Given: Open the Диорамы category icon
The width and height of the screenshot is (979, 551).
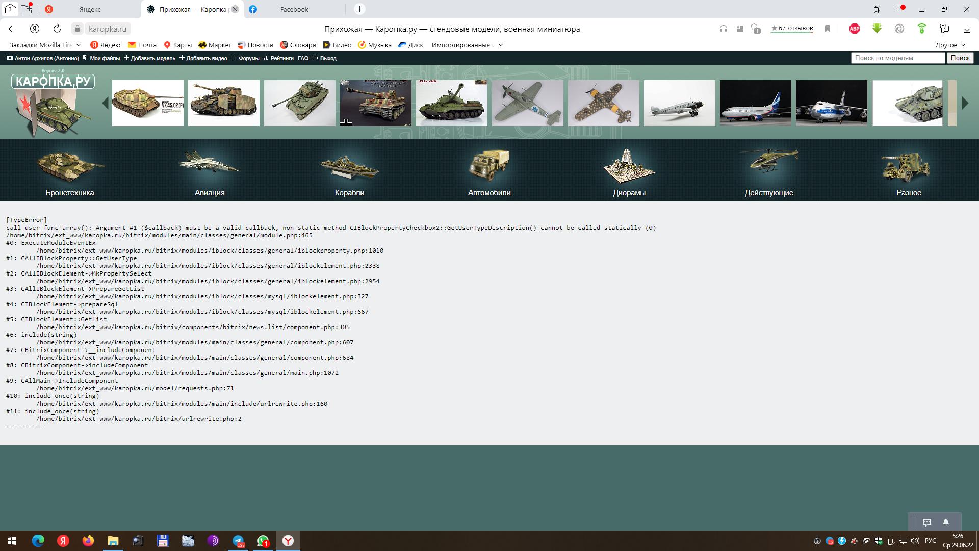Looking at the screenshot, I should pos(629,166).
